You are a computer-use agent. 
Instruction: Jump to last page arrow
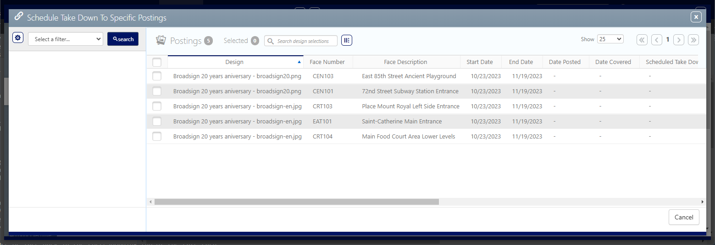click(693, 40)
